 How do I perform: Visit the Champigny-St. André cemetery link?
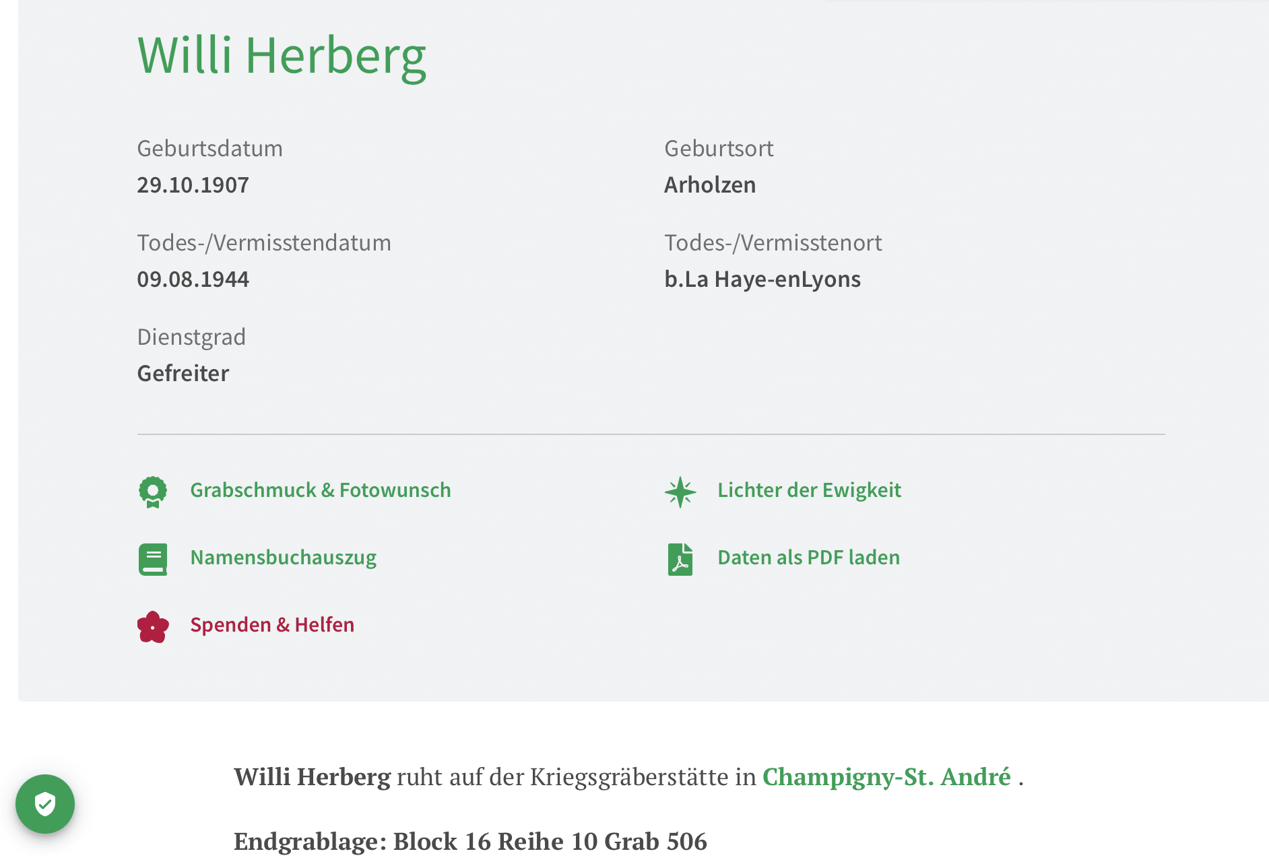[886, 776]
